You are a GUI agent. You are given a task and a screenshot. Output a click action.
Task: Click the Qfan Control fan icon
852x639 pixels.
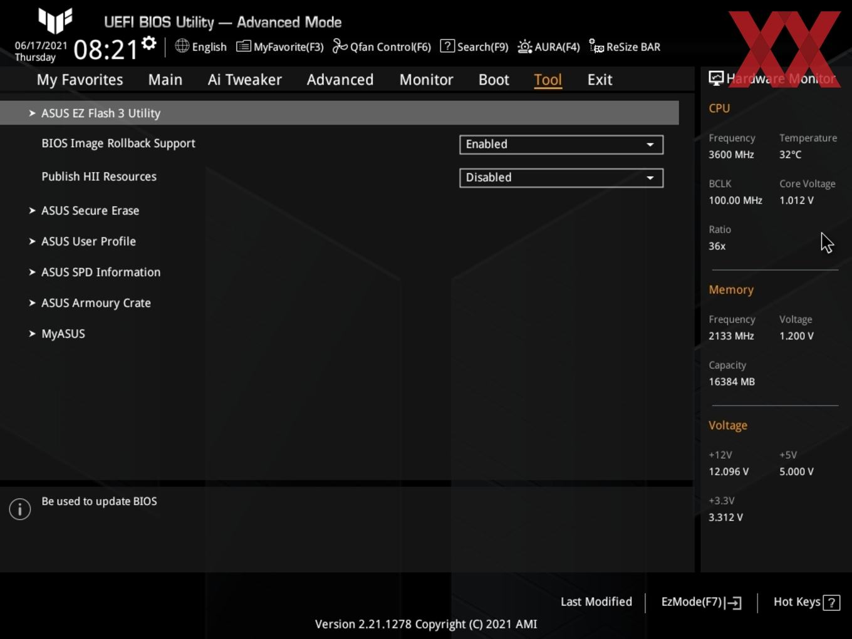tap(340, 46)
